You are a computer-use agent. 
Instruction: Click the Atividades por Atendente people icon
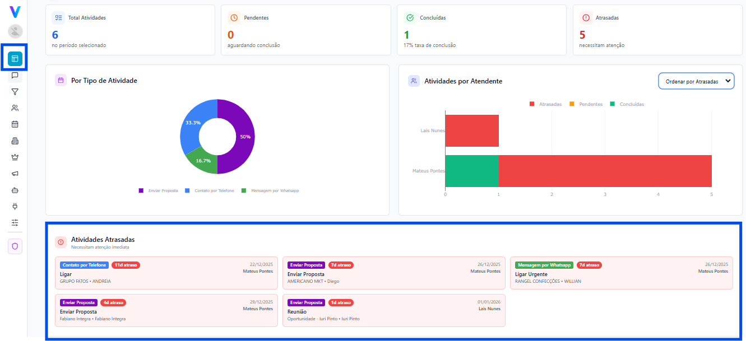(x=414, y=81)
